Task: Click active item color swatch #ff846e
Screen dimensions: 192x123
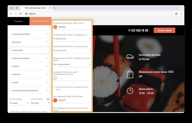Action: (x=55, y=27)
